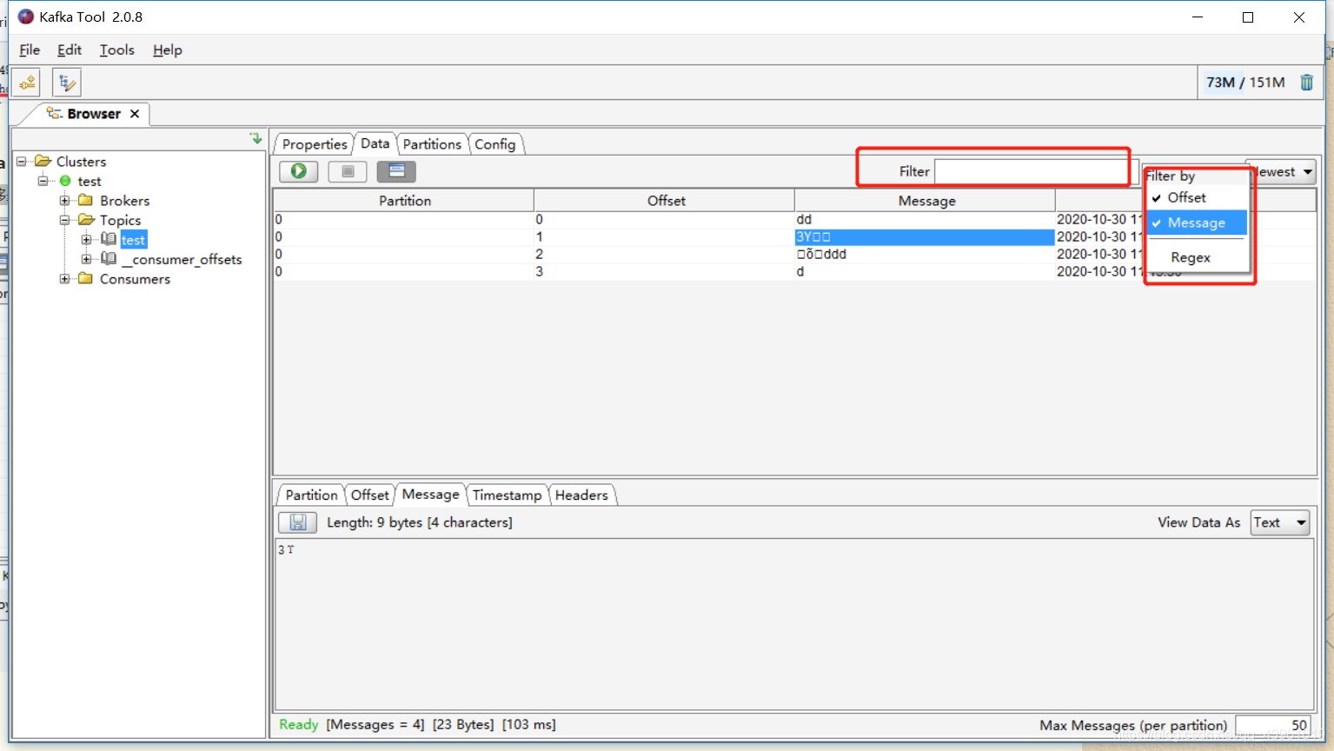
Task: Switch to the Properties tab
Action: pos(315,144)
